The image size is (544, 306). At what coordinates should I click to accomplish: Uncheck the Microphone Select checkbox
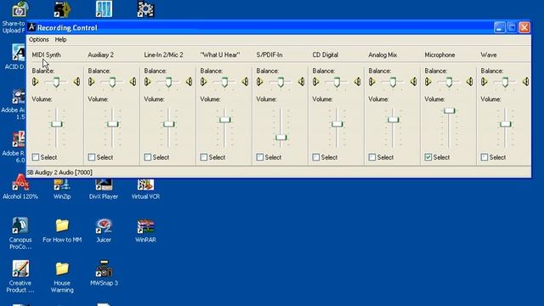(x=428, y=157)
